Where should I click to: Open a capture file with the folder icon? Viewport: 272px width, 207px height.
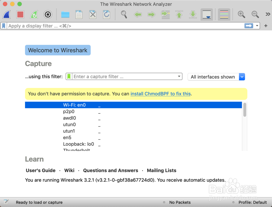(65, 15)
